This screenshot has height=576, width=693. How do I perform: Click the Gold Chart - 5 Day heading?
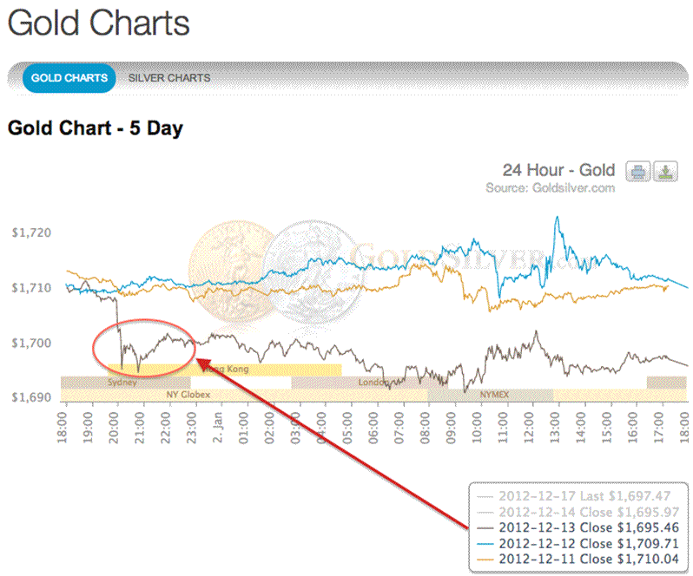pos(96,129)
